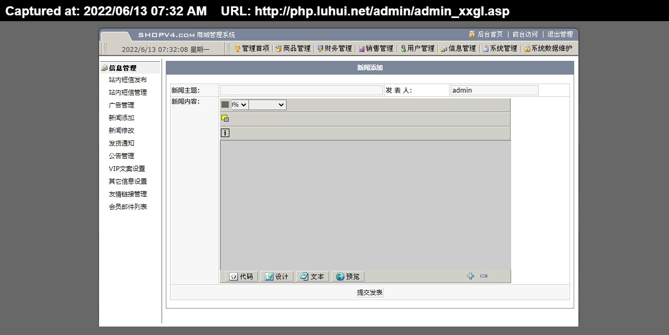The height and width of the screenshot is (335, 669).
Task: Click the minus shrink-editor icon
Action: tap(484, 276)
